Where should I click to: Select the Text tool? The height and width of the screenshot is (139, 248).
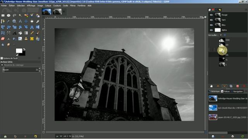(x=14, y=33)
